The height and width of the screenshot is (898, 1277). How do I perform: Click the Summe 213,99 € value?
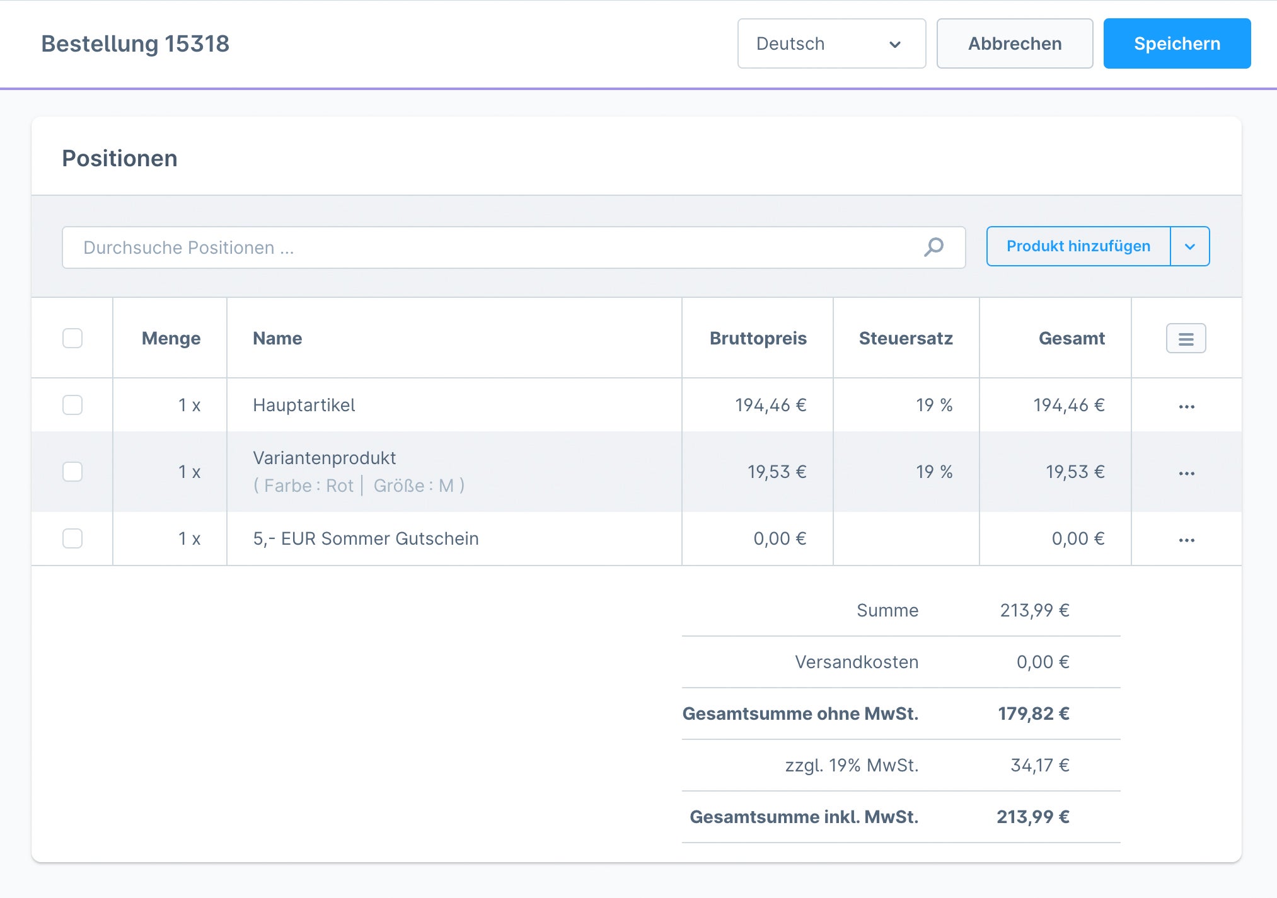(x=1035, y=610)
